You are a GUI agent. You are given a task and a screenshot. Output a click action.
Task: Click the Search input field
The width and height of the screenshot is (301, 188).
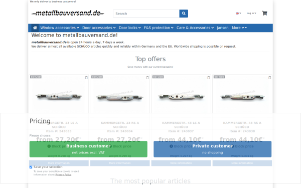(146, 14)
